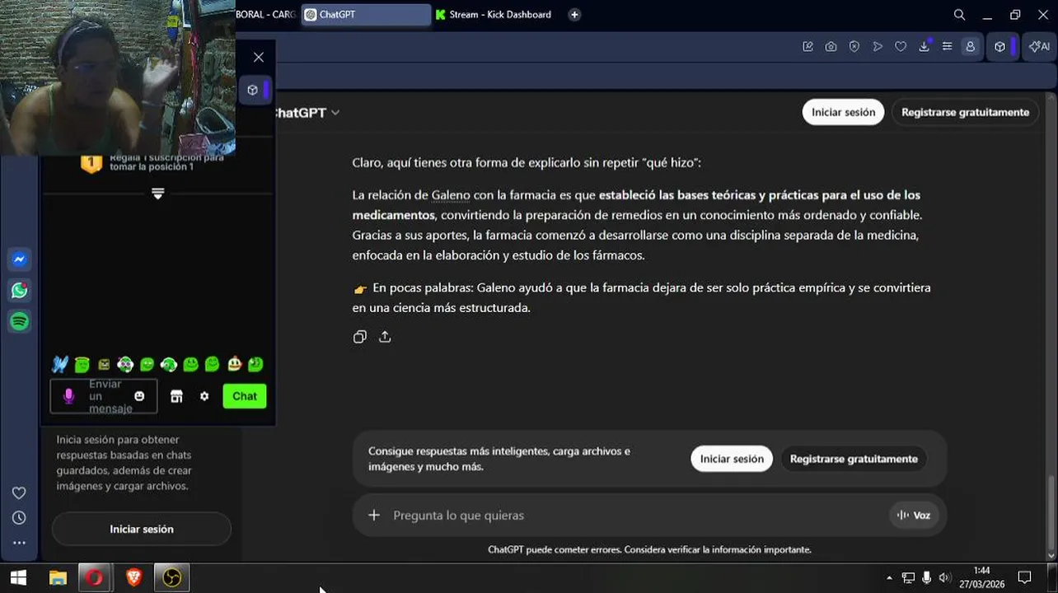1058x593 pixels.
Task: Open Kick chat settings gear
Action: coord(204,396)
